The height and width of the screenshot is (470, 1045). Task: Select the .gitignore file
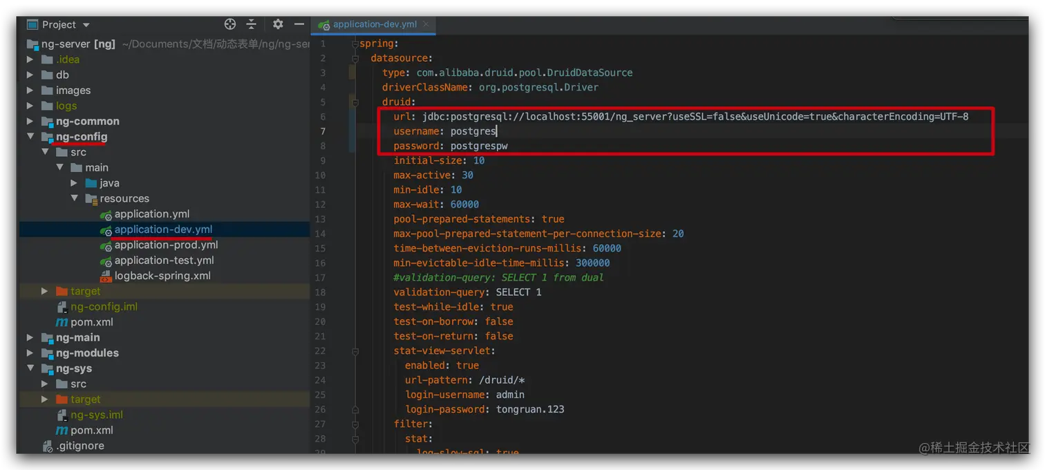[x=80, y=446]
